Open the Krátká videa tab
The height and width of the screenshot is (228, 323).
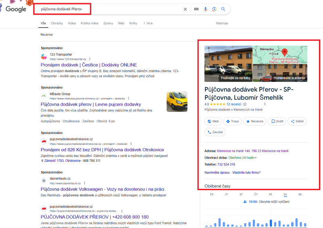point(89,23)
